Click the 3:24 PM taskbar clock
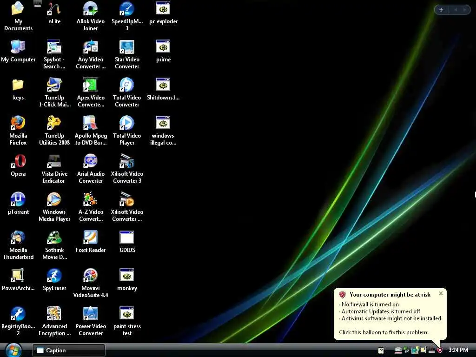 click(x=458, y=350)
